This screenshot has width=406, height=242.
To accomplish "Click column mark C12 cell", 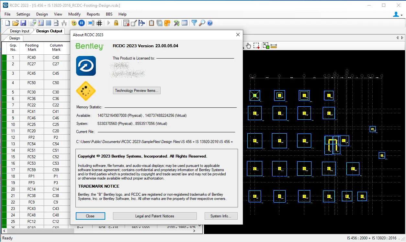I will [56, 222].
